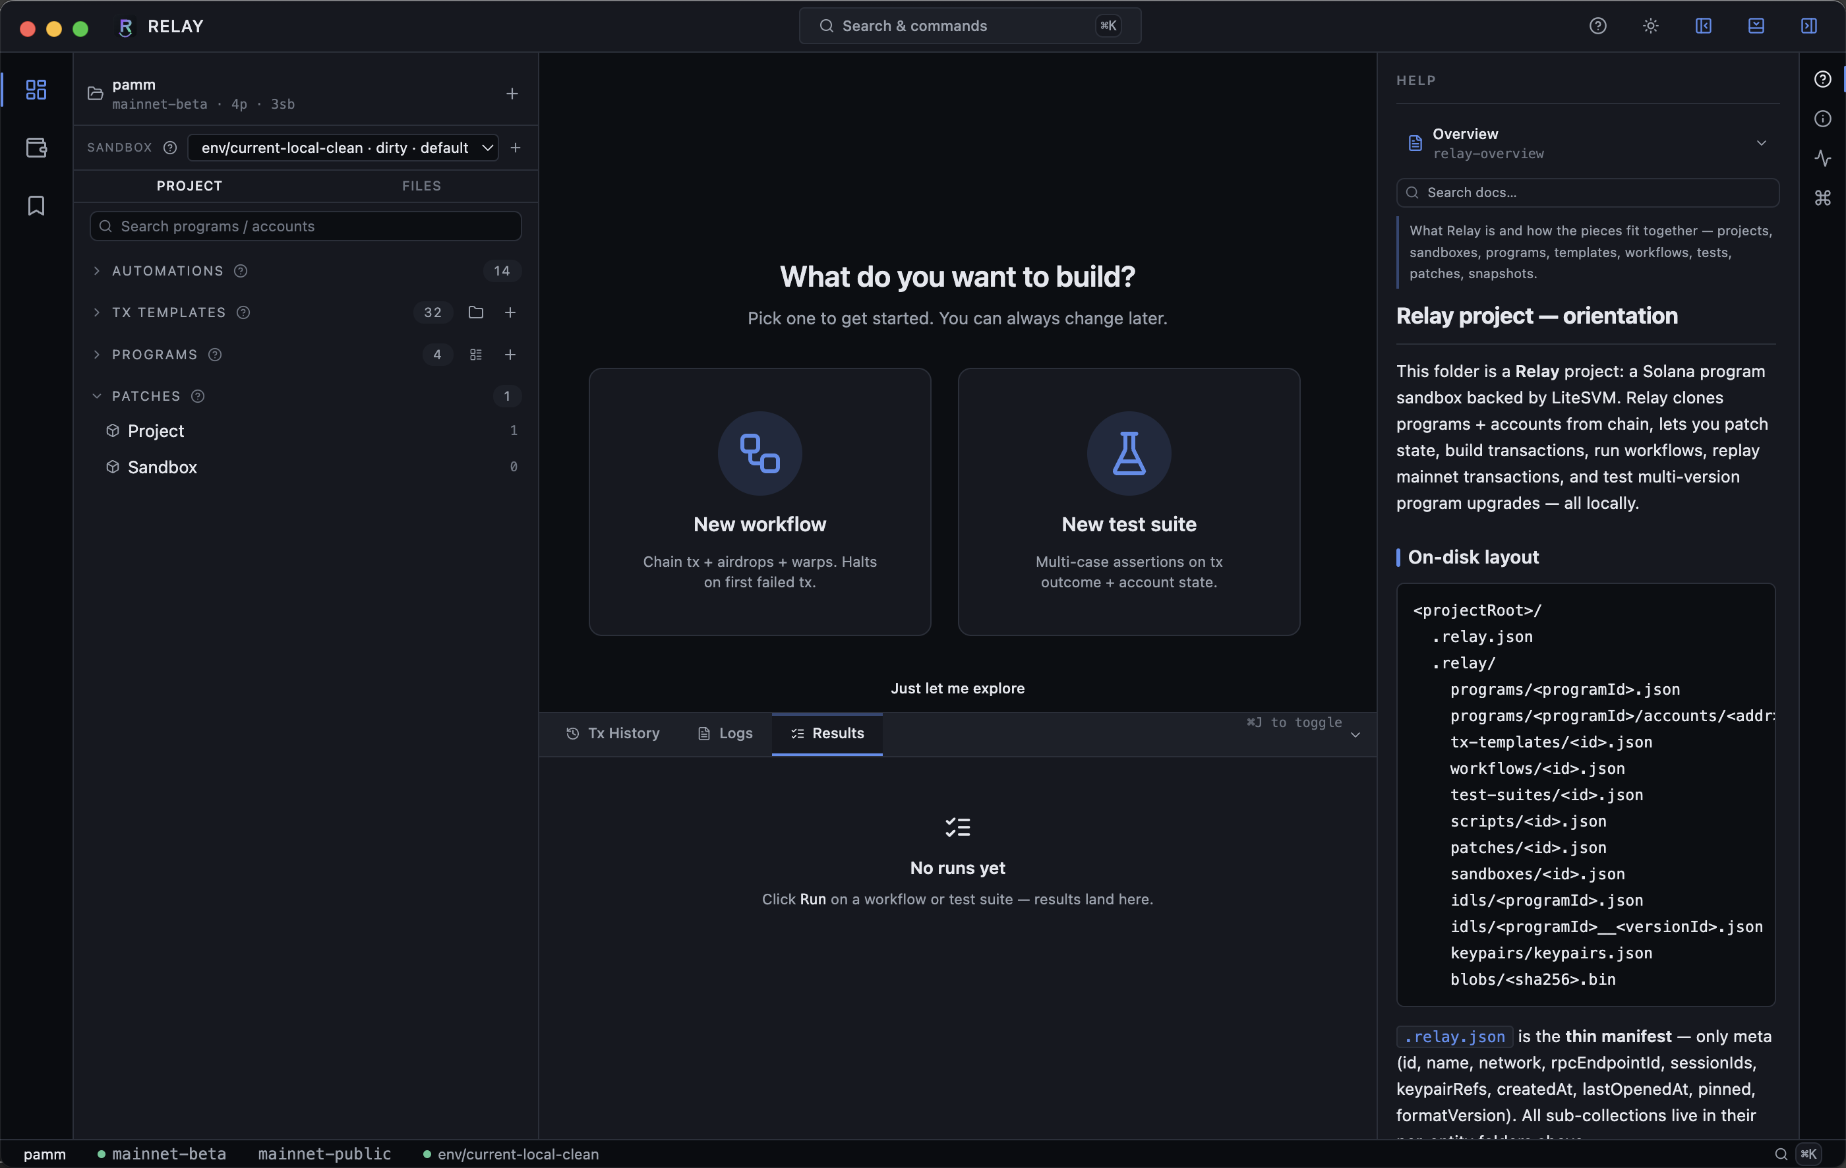Show help for PROGRAMS section
The height and width of the screenshot is (1168, 1846).
216,354
